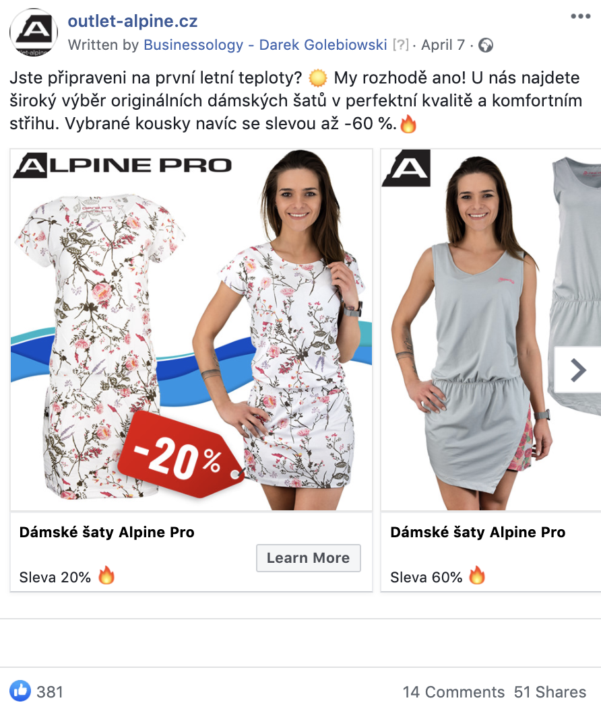Open the April 7 post date

pos(443,44)
